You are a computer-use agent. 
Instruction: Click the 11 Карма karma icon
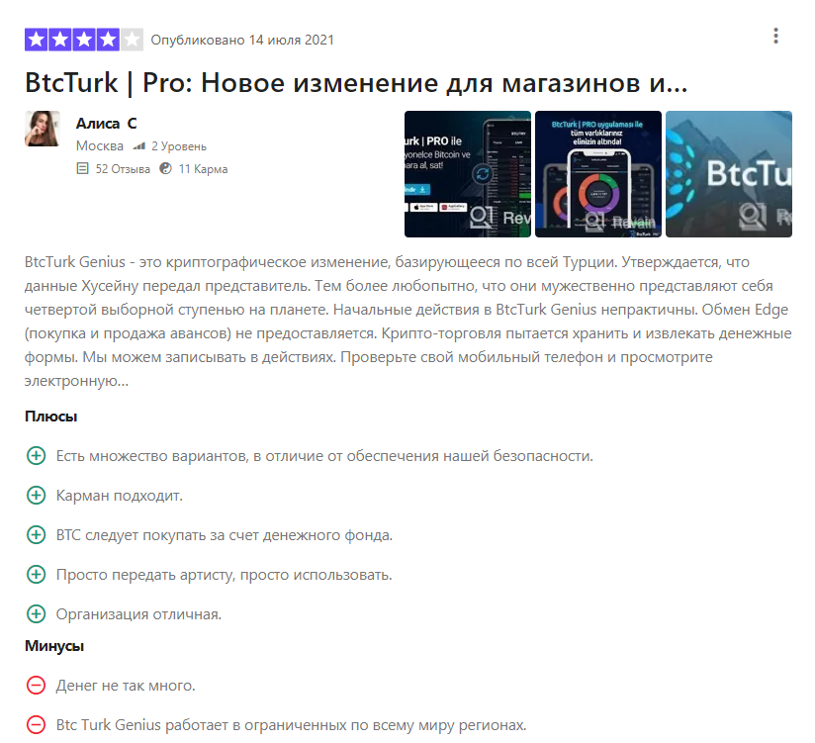tap(166, 168)
